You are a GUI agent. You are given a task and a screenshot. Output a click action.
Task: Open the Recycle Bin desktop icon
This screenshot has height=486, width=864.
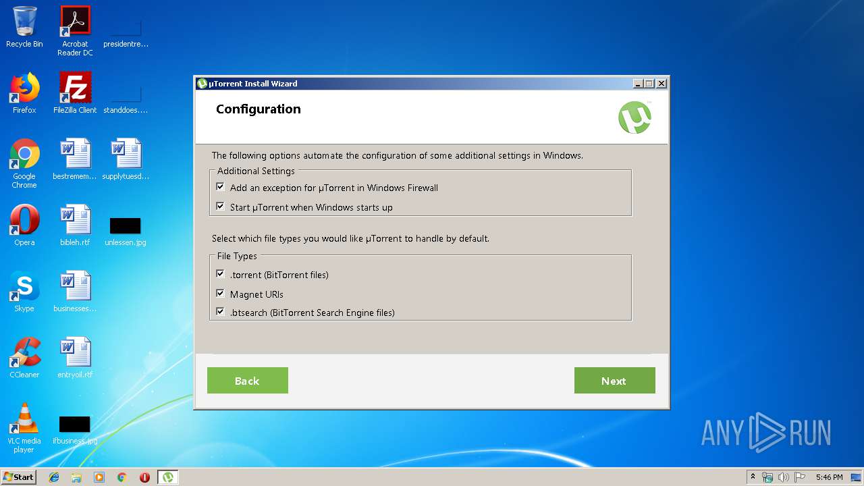coord(24,27)
